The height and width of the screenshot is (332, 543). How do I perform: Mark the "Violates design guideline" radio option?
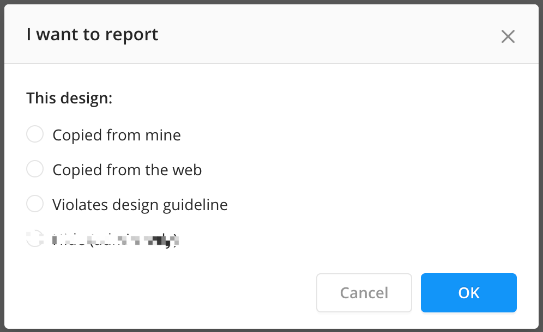[x=35, y=204]
